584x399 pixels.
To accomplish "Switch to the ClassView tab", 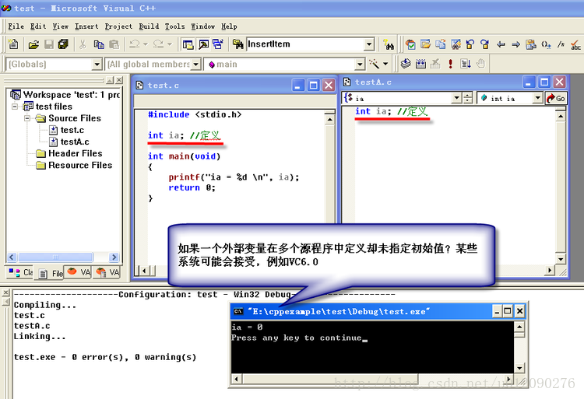I will 21,272.
